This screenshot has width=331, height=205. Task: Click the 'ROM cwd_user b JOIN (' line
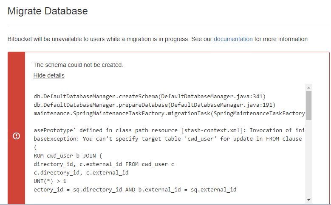[68, 156]
